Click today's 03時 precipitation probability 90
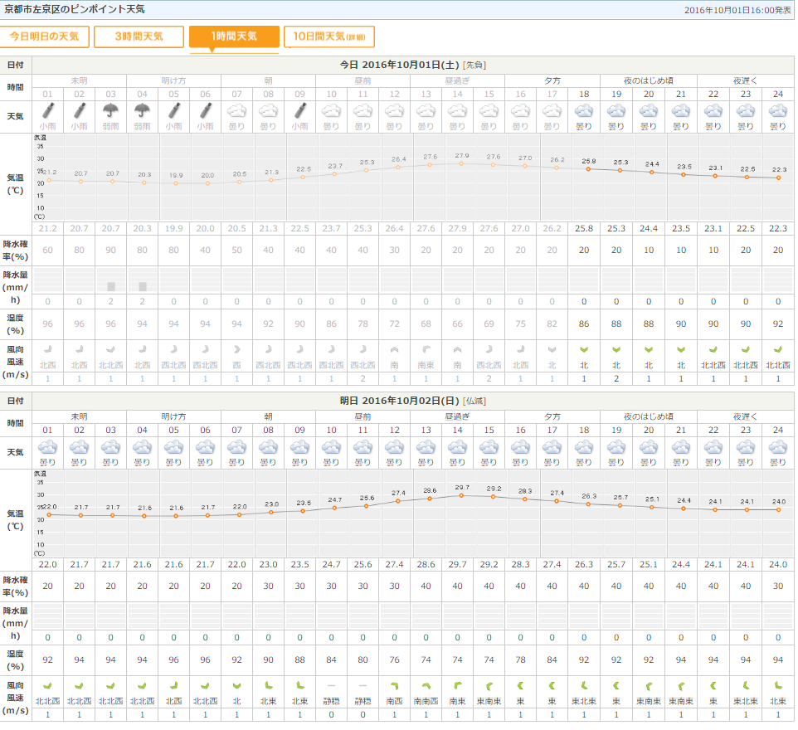The width and height of the screenshot is (798, 730). coord(110,251)
